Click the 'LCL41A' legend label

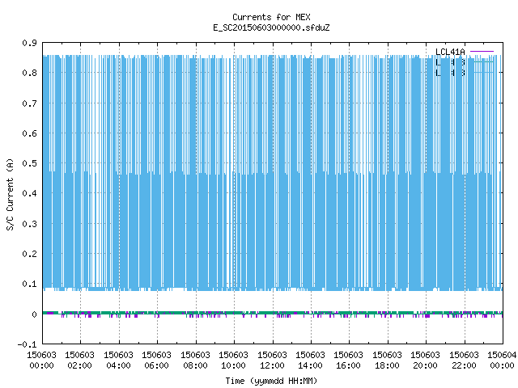450,52
